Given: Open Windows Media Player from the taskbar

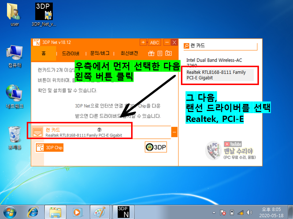Looking at the screenshot, I should pyautogui.click(x=77, y=212).
